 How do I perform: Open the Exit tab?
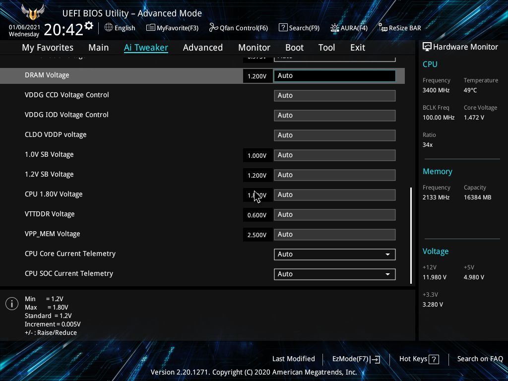[358, 48]
